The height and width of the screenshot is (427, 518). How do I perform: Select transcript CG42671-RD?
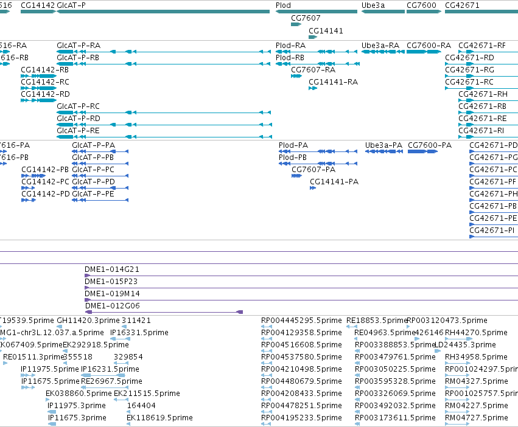481,64
